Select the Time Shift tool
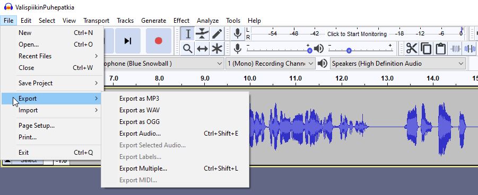The image size is (478, 195). [x=202, y=48]
